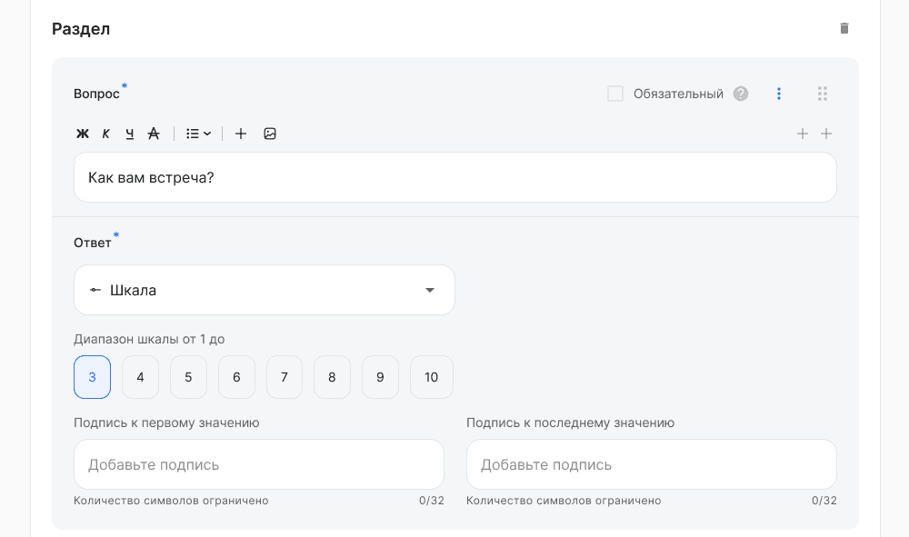Click the Добавьте подпись field for first value
This screenshot has height=537, width=909.
click(259, 464)
